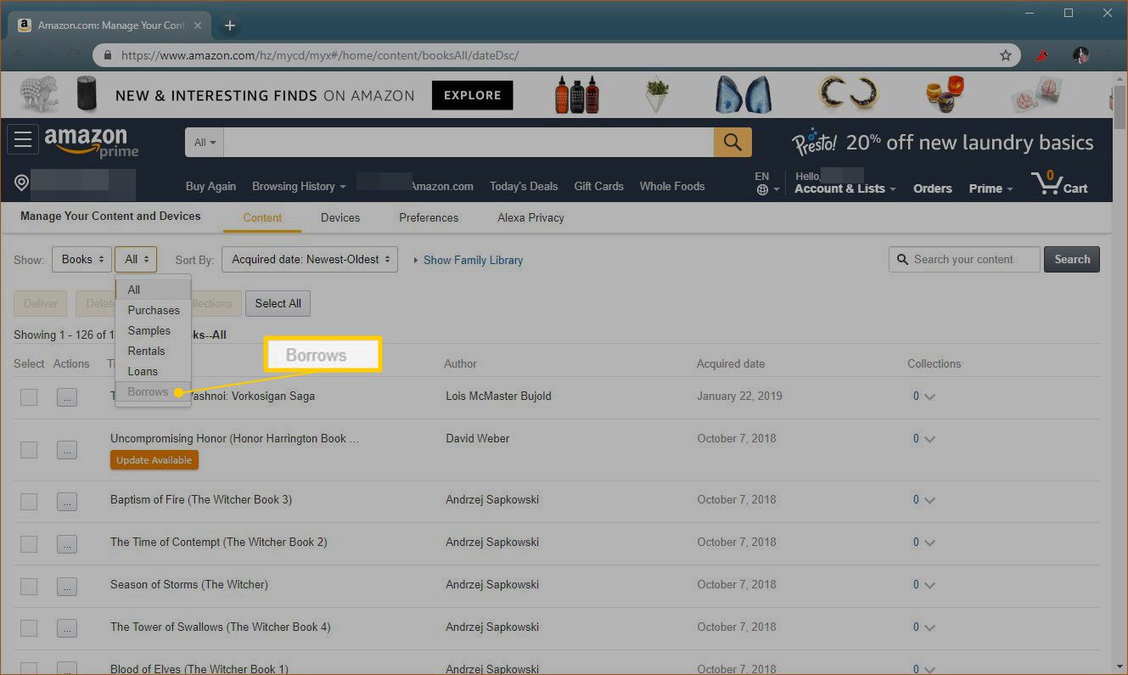Image resolution: width=1128 pixels, height=675 pixels.
Task: Expand the Browsing History dropdown
Action: (x=300, y=186)
